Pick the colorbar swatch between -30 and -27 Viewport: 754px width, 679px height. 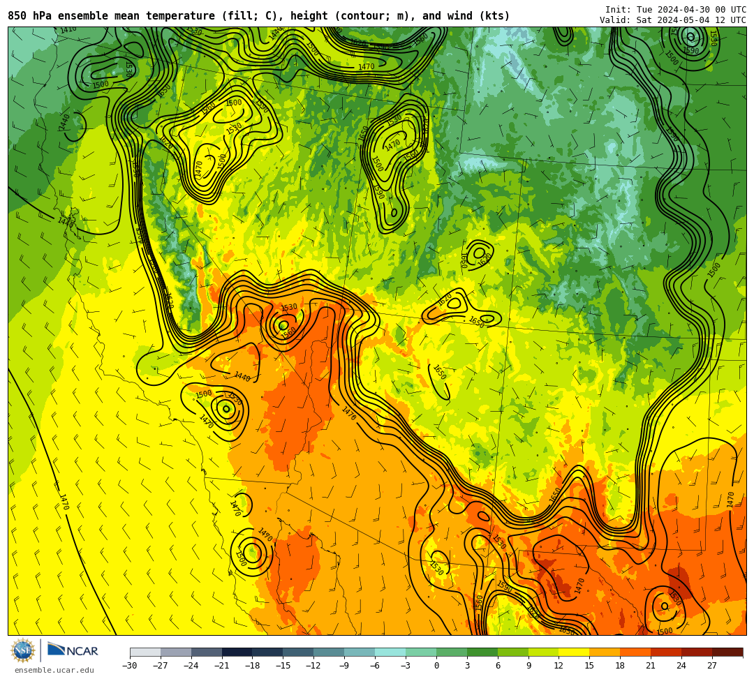145,652
